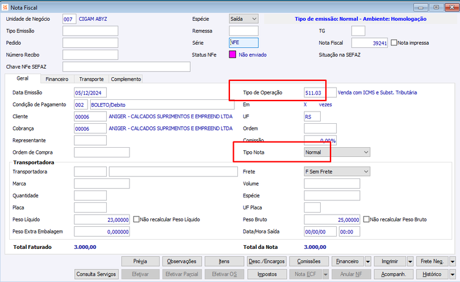Check Não recalcular Peso Líquido

click(x=136, y=219)
